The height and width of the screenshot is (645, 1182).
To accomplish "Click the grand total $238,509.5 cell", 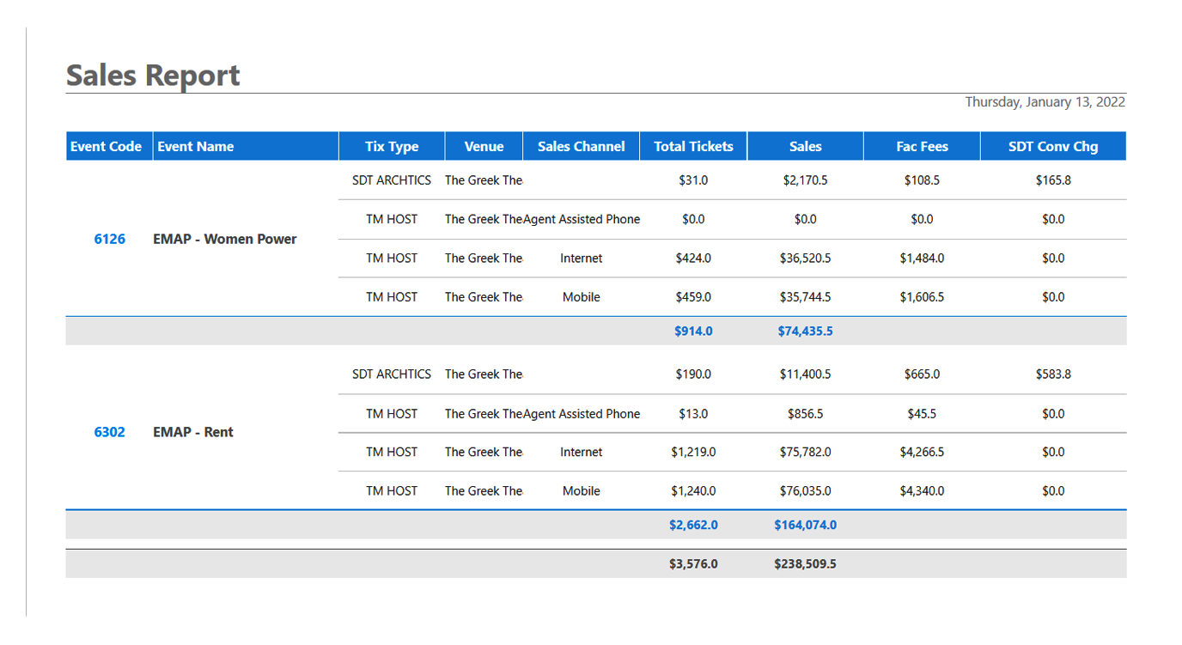I will (x=805, y=563).
